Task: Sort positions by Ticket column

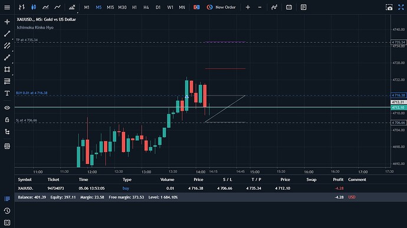Action: click(53, 180)
